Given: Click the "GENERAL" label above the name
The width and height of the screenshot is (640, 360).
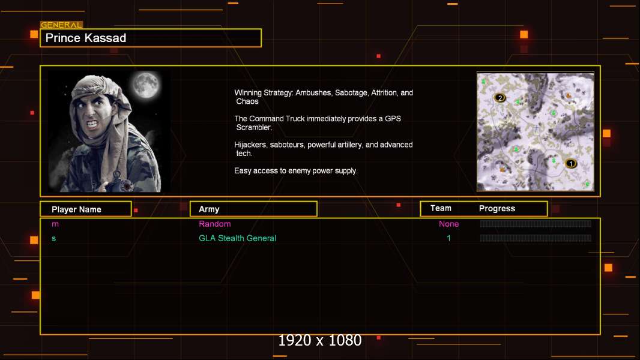Looking at the screenshot, I should click(62, 25).
